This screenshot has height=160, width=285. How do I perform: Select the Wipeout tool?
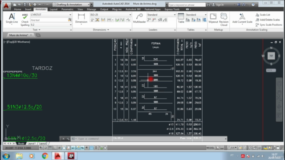(x=213, y=18)
